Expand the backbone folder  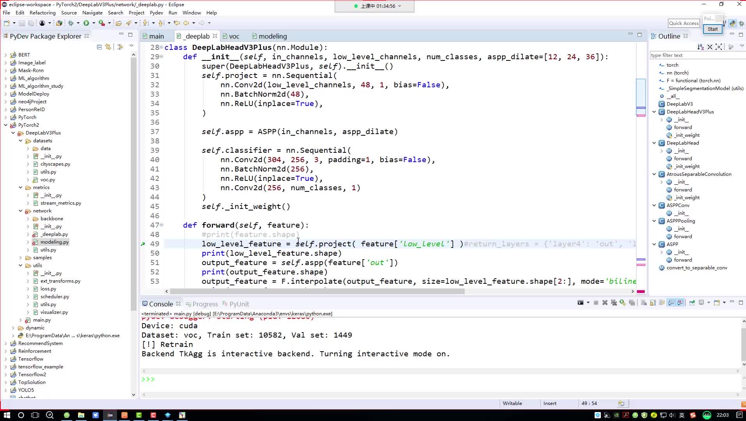point(28,219)
